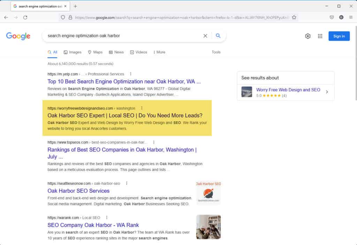Screen dimensions: 357x245
Task: Click the browser forward arrow
Action: pos(16,17)
